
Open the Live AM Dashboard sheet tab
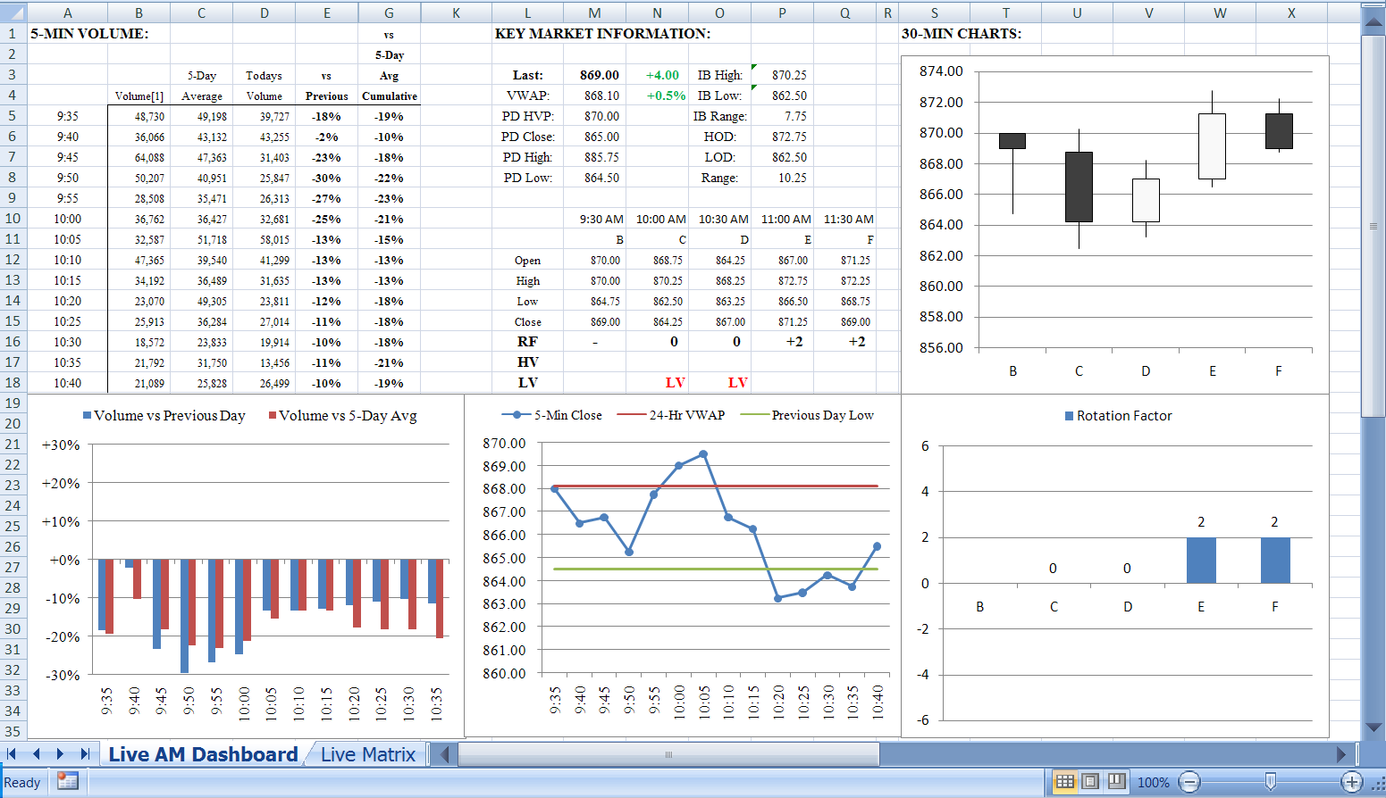(x=203, y=754)
